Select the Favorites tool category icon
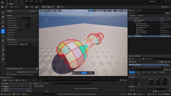 point(3,13)
